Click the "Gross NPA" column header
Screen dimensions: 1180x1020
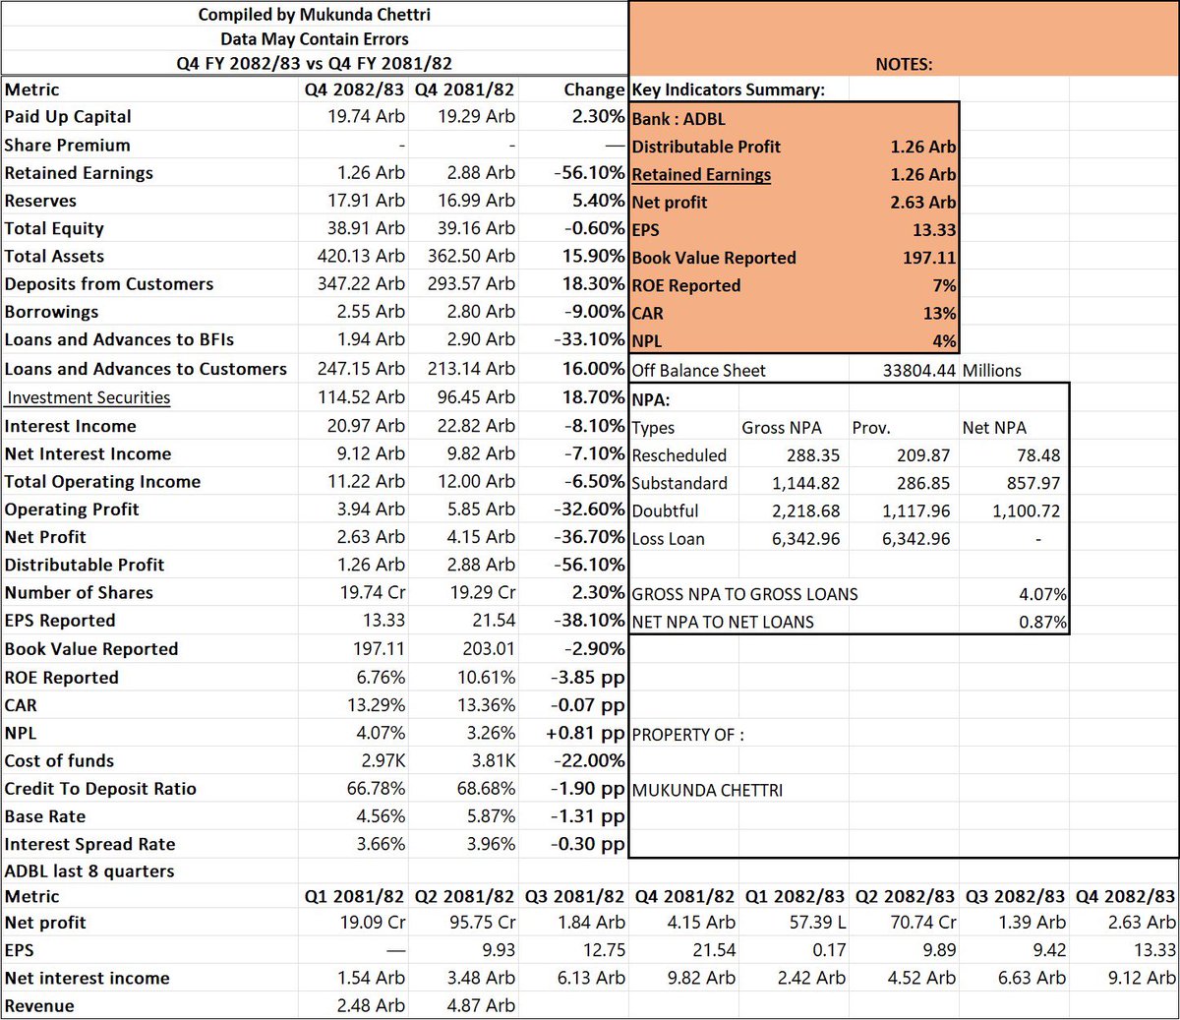click(782, 428)
